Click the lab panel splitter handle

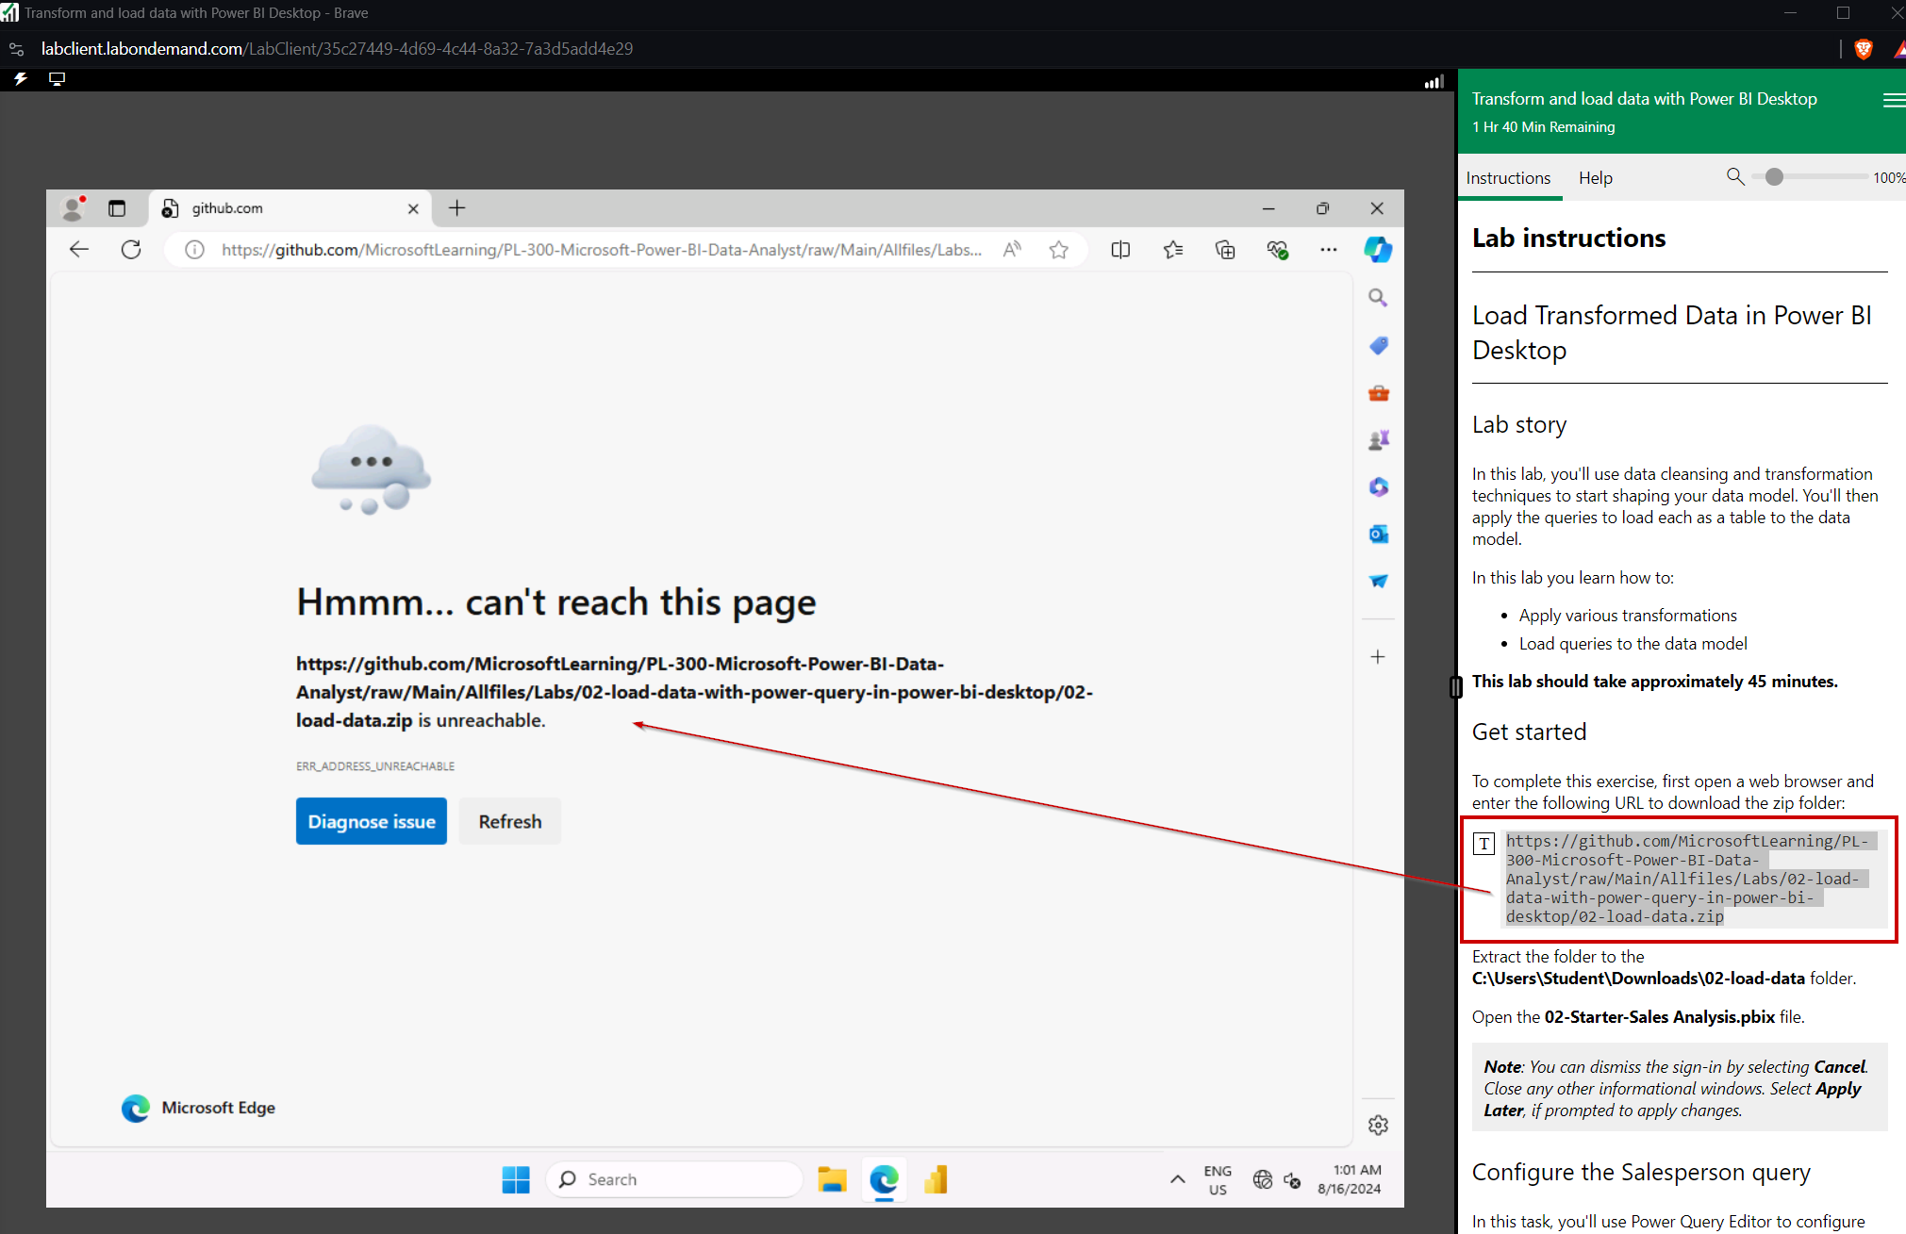coord(1455,687)
